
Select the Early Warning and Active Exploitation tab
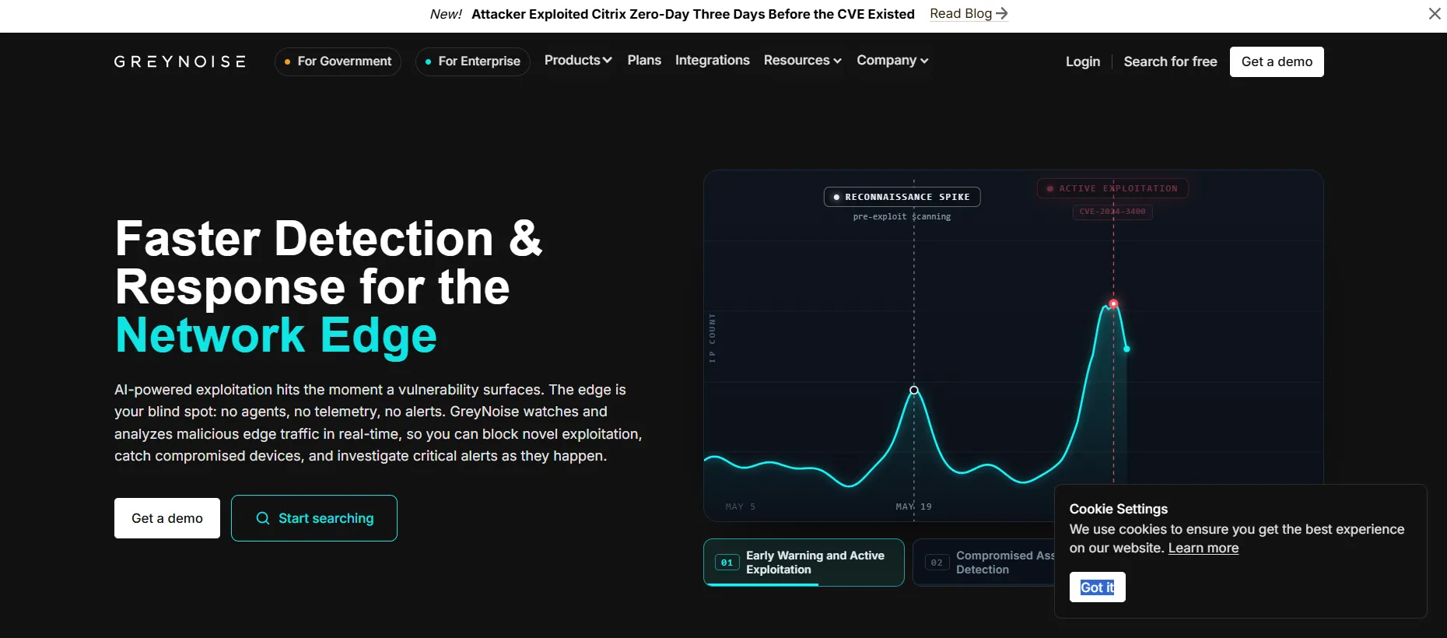(x=804, y=563)
